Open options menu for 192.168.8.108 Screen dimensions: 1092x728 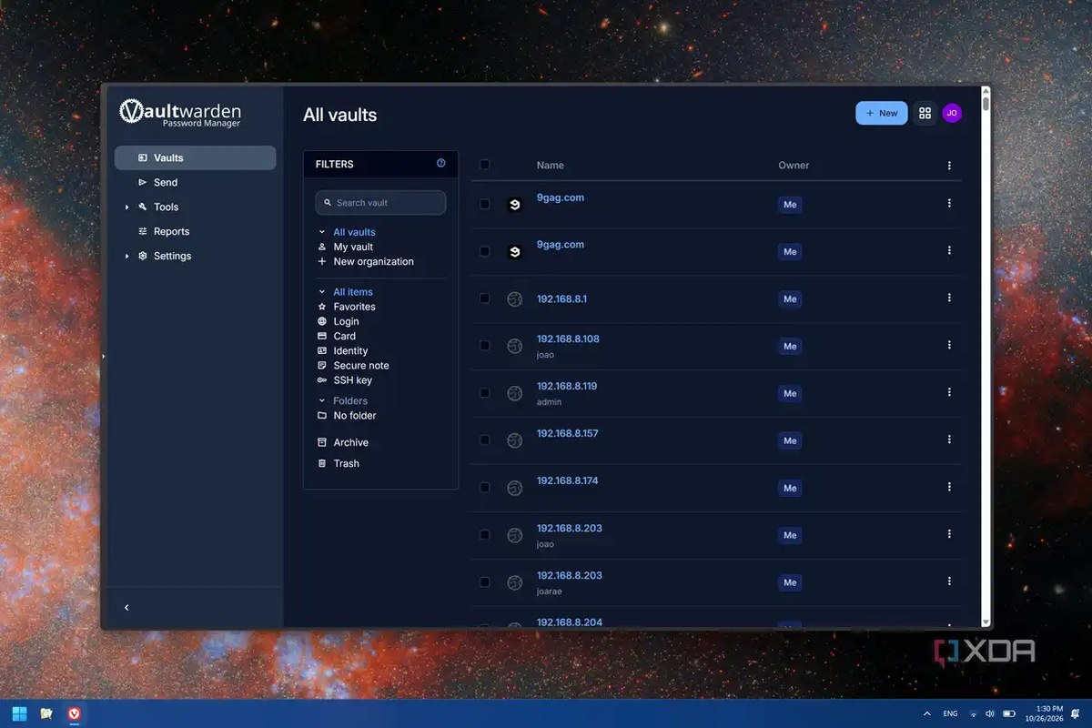pos(949,345)
